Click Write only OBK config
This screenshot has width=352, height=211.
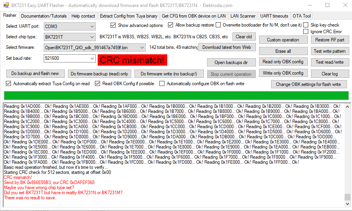pos(283,73)
